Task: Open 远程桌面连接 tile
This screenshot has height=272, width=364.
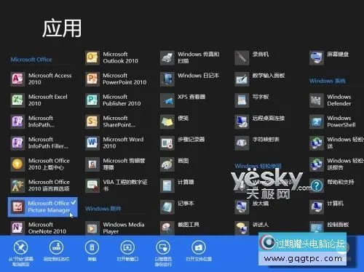Action: click(x=260, y=121)
